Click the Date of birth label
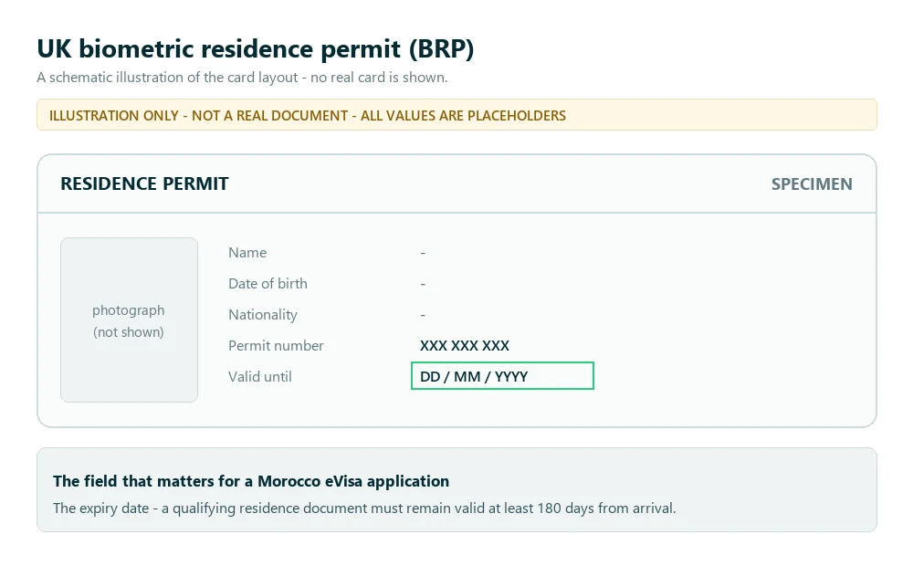 click(x=268, y=284)
